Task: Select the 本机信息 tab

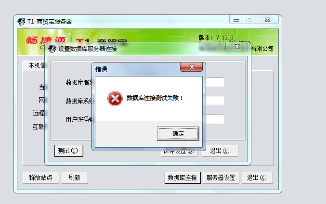Action: [35, 65]
